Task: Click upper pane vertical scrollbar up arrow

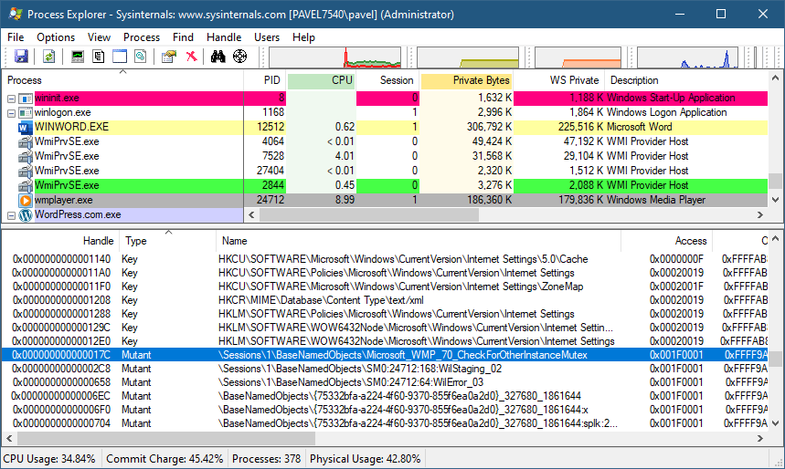Action: pos(775,78)
